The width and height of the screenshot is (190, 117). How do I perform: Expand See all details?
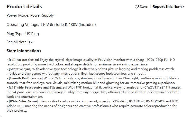[x=20, y=42]
